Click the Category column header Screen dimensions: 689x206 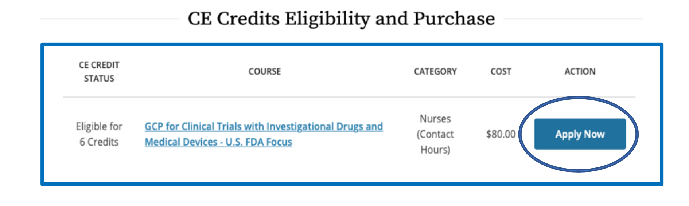[435, 71]
